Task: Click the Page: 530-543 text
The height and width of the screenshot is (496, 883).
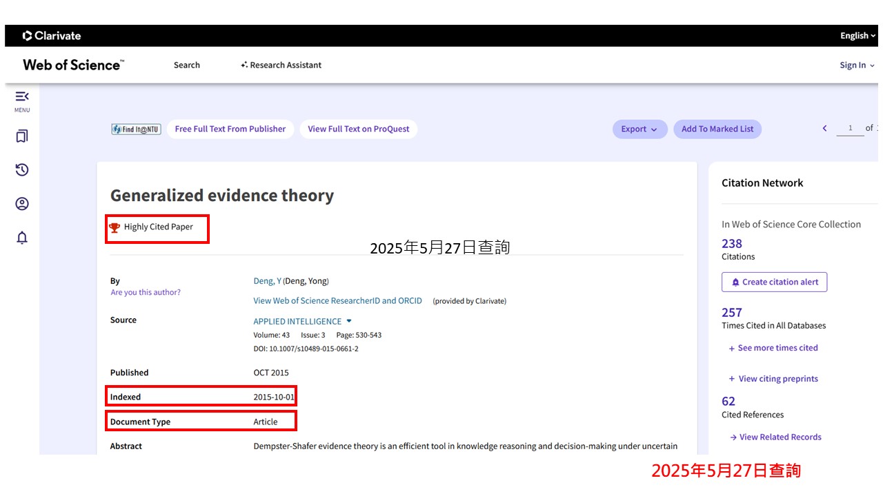Action: click(359, 335)
